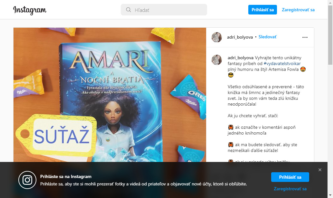Open adri_bolyova avatar in post header
The height and width of the screenshot is (198, 333).
(x=217, y=37)
